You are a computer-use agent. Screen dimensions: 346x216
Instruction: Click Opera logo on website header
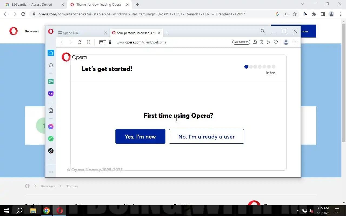click(x=14, y=31)
